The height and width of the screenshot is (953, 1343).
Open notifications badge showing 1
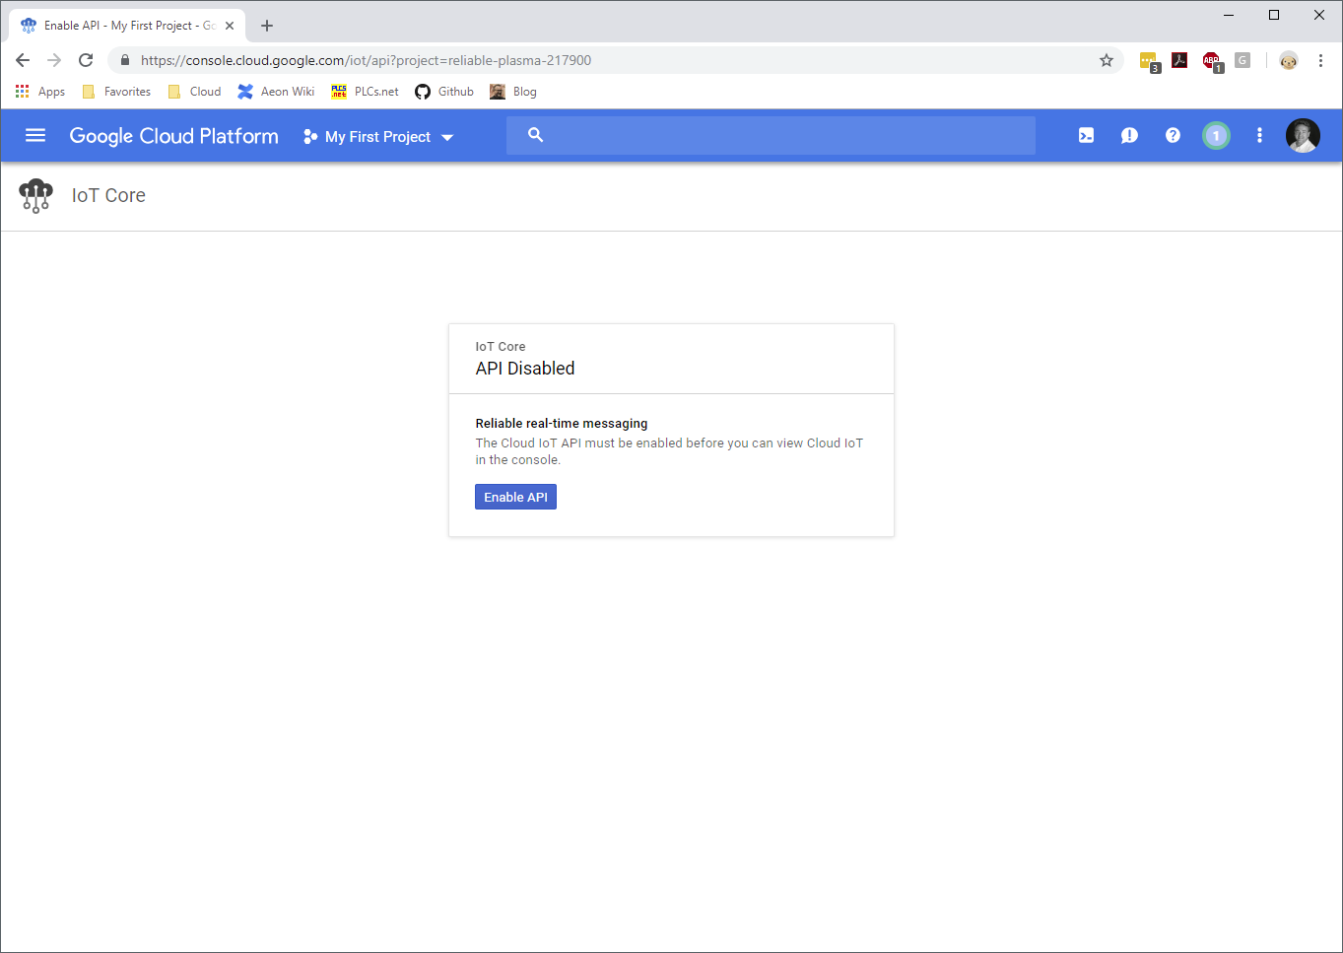[x=1216, y=136]
